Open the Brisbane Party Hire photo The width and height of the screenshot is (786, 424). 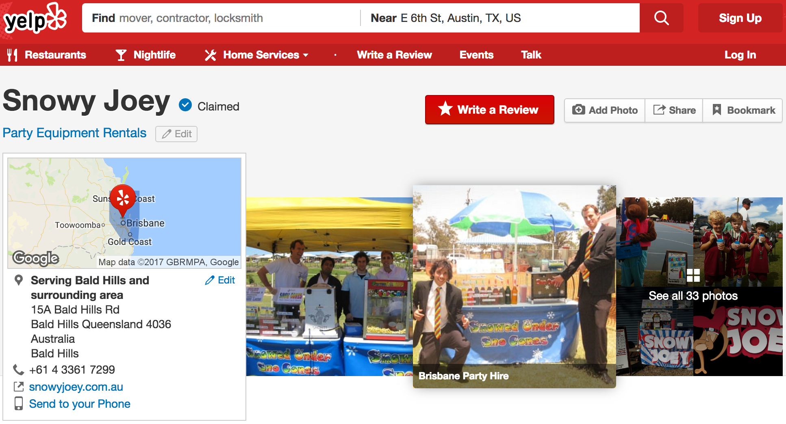[515, 286]
